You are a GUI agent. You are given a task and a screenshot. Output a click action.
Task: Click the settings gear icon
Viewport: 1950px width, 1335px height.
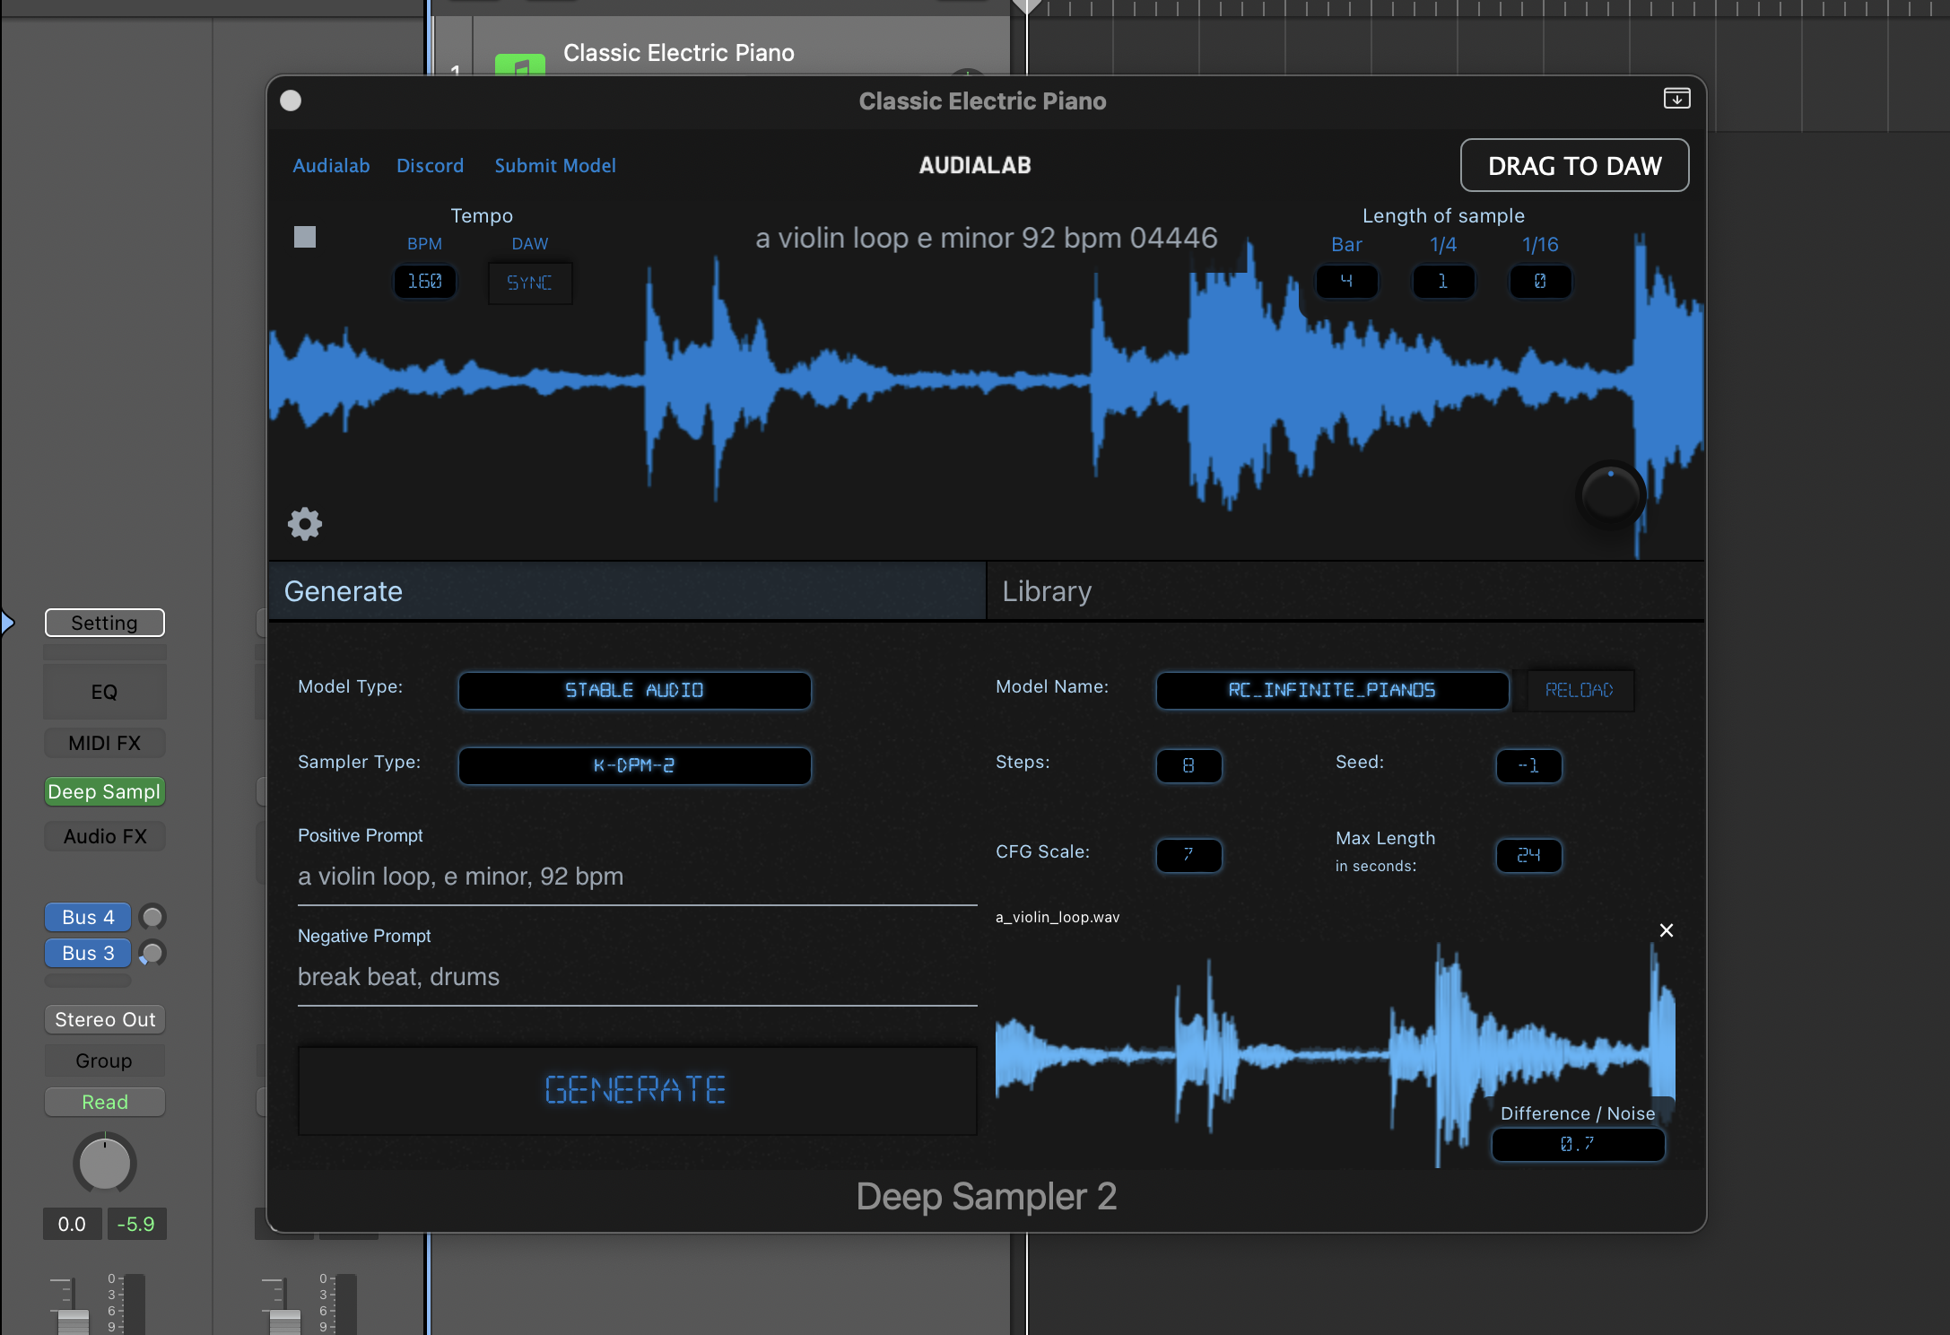coord(305,523)
